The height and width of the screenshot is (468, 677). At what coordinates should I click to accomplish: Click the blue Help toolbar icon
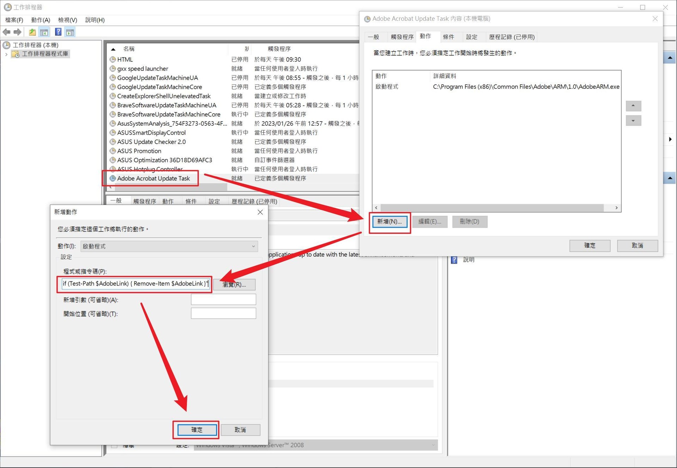58,32
